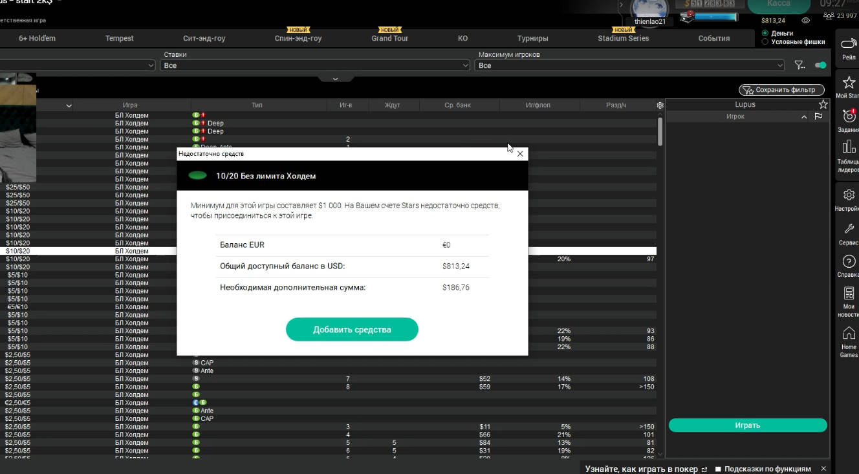859x474 pixels.
Task: Click the green Играть button
Action: (748, 426)
